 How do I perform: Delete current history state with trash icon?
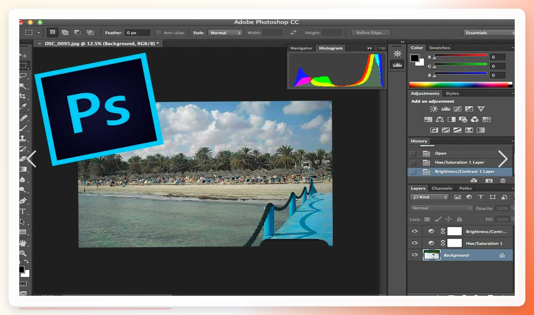pos(503,180)
